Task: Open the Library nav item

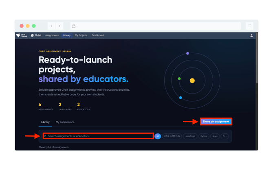Action: (67, 35)
